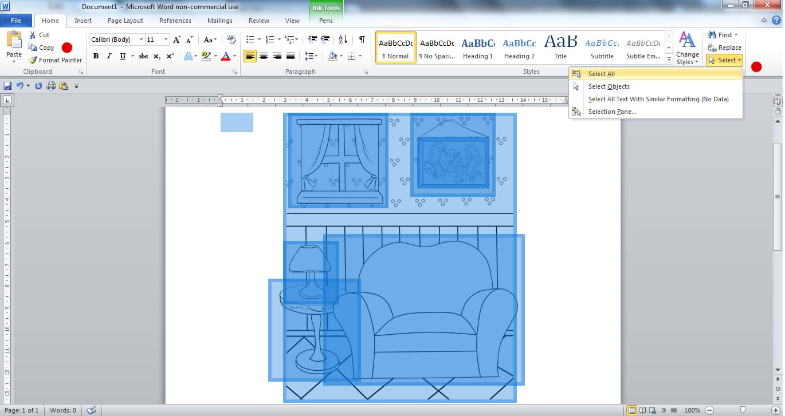Click Select All in the open menu

(600, 73)
